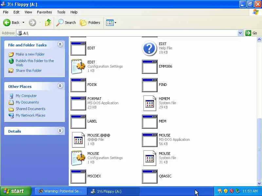
Task: Click the greyed-out Forward arrow button
Action: (x=32, y=23)
